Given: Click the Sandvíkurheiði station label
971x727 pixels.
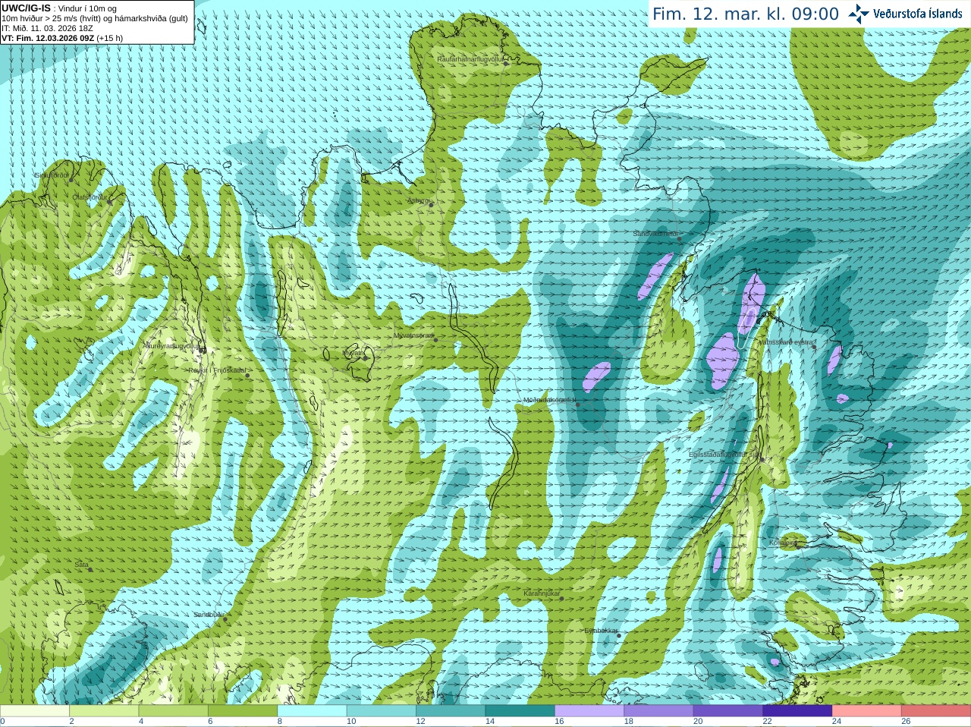Looking at the screenshot, I should click(x=655, y=234).
